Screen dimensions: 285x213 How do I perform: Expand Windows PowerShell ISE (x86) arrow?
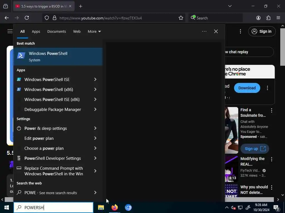[x=95, y=99]
